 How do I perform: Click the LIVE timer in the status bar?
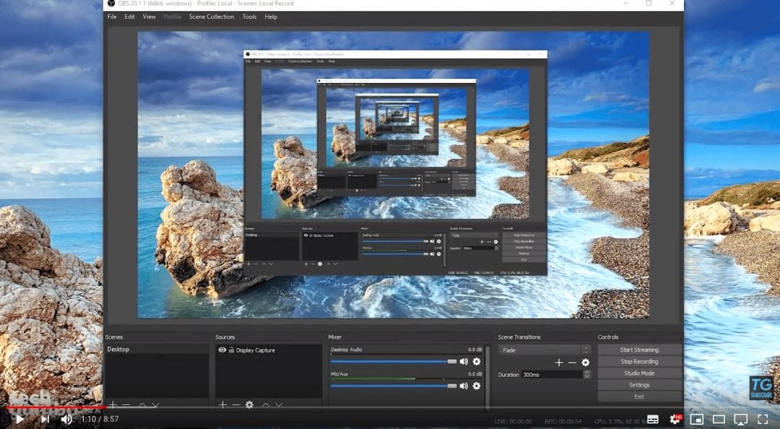coord(513,422)
